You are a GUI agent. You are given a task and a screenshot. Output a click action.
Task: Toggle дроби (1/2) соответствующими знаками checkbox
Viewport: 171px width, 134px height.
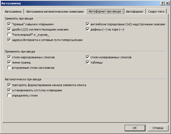point(9,29)
